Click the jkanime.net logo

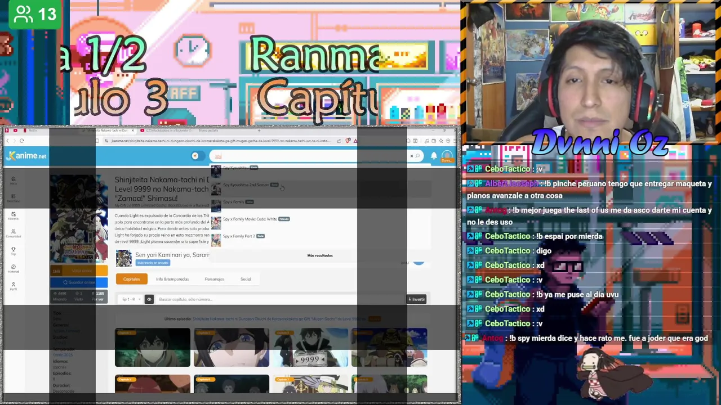[x=26, y=156]
